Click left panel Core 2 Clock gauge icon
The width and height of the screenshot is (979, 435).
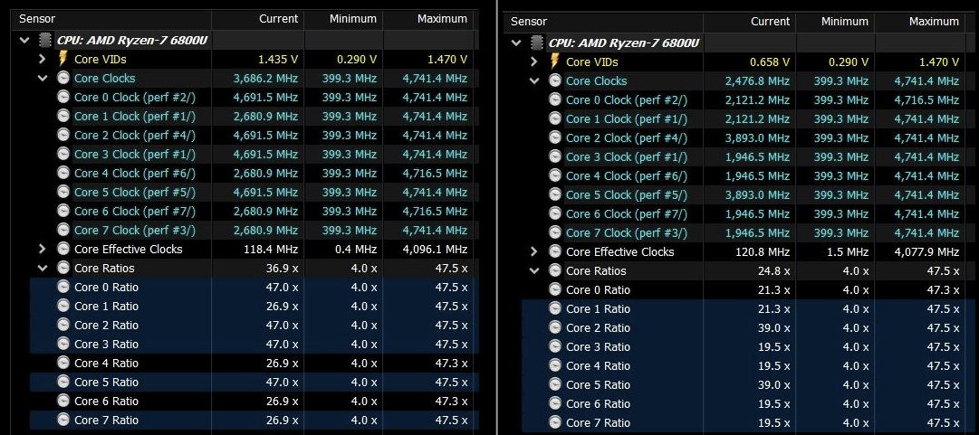(63, 136)
